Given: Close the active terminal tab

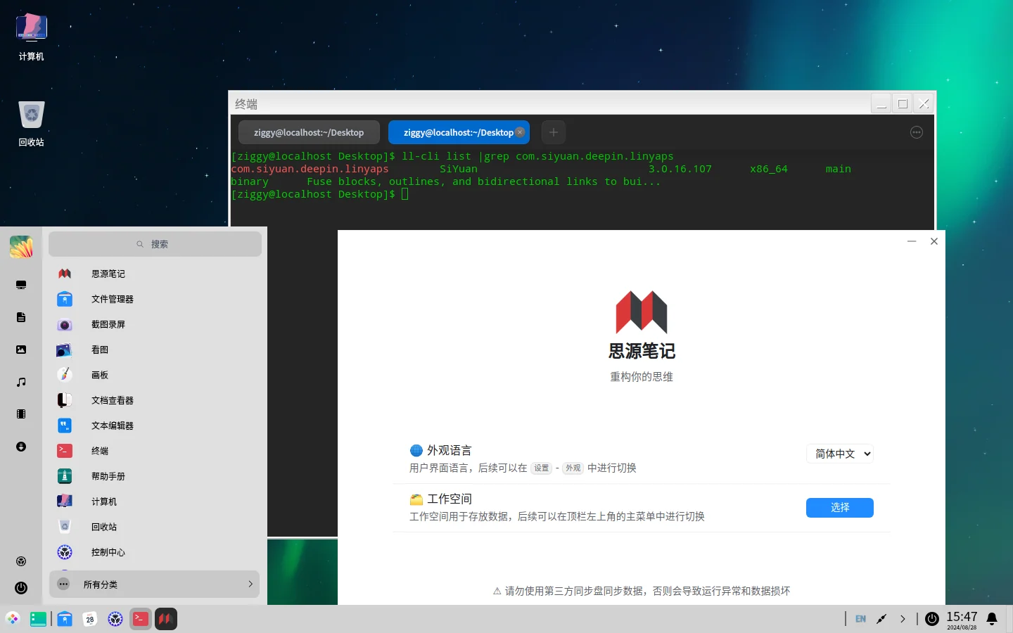Looking at the screenshot, I should (520, 132).
